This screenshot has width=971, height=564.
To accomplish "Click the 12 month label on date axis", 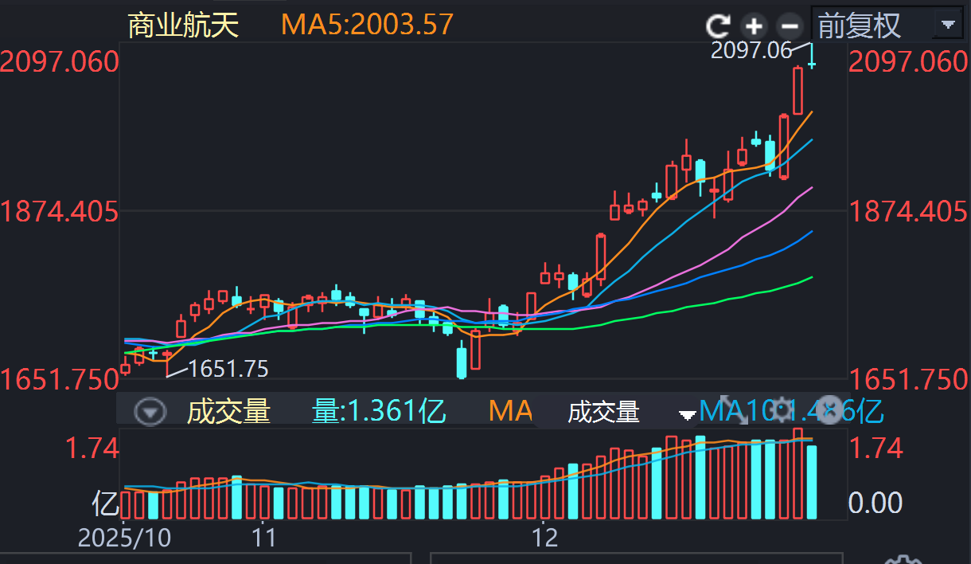I will (545, 537).
